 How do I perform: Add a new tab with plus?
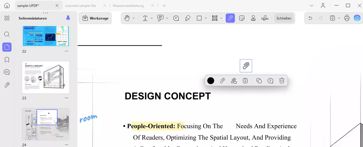point(164,5)
